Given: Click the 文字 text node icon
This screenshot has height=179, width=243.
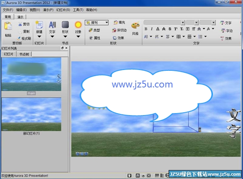Looking at the screenshot, I should [52, 25].
